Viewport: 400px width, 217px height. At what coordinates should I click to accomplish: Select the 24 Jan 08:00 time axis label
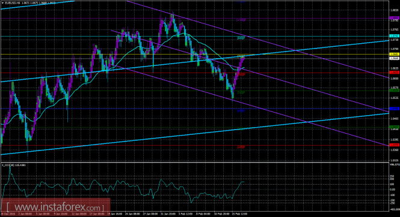coord(133,214)
